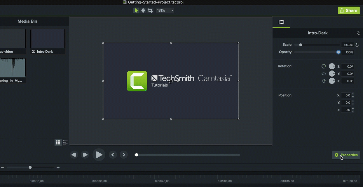Click the playback scrubber handle
This screenshot has height=187, width=363.
136,155
